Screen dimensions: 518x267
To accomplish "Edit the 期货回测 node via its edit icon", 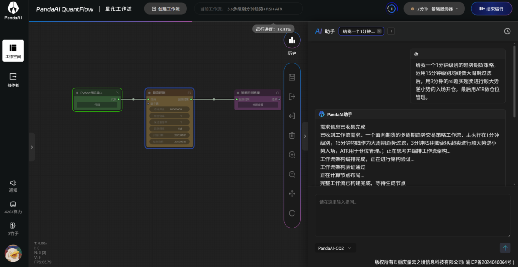I will click(189, 93).
